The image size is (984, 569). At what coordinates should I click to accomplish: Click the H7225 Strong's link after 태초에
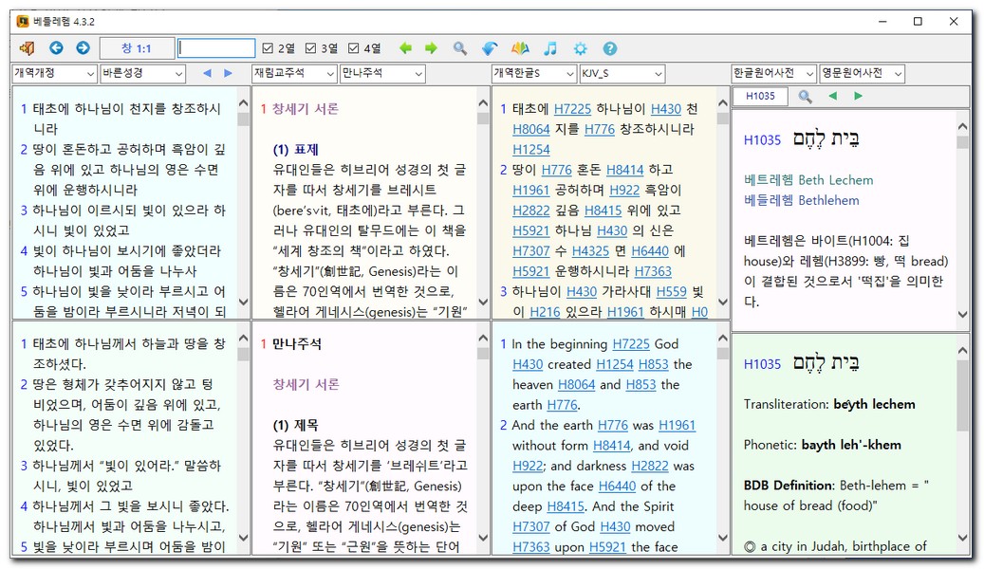(x=572, y=109)
